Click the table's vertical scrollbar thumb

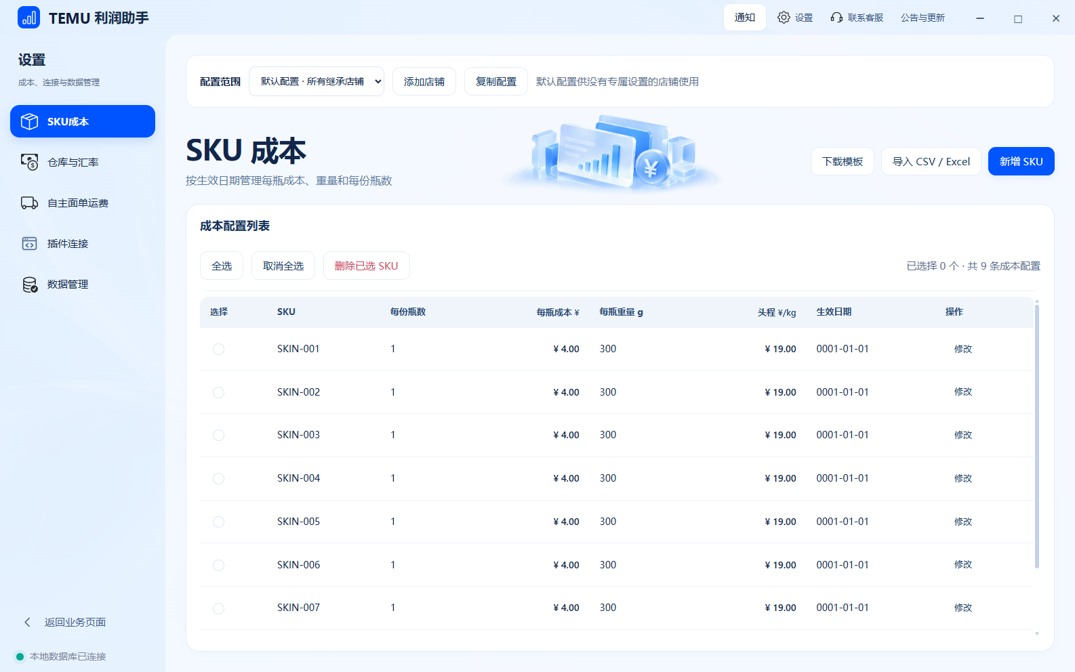click(1037, 436)
